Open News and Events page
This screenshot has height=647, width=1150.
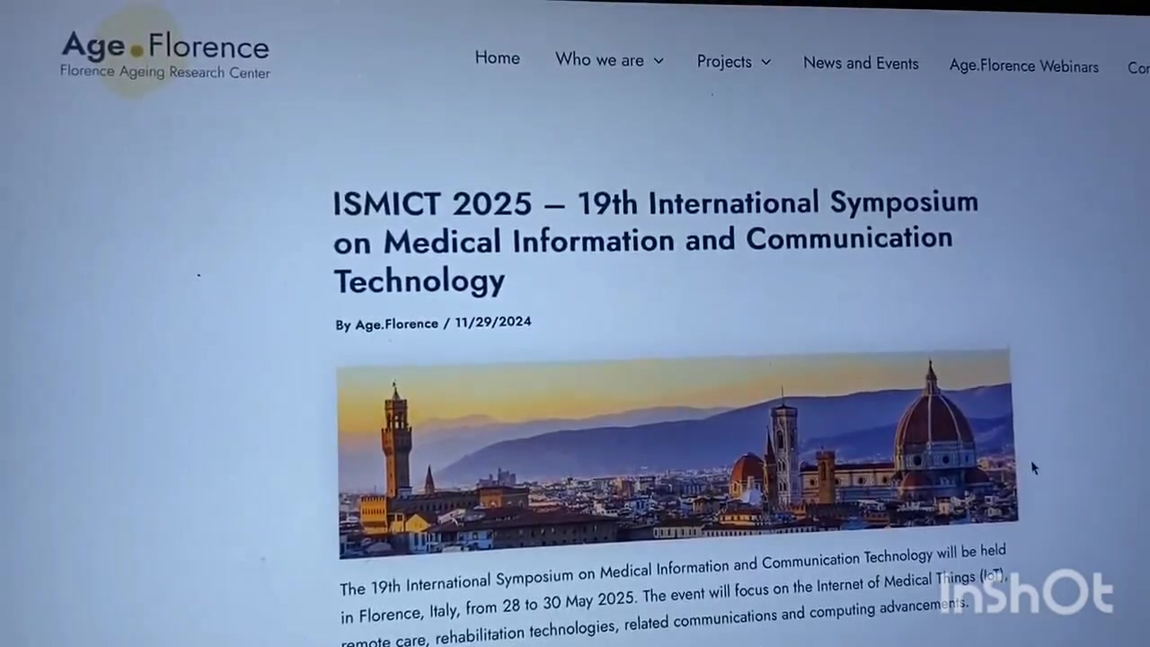(861, 63)
